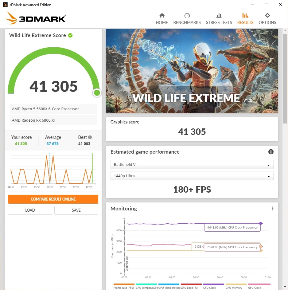This screenshot has height=290, width=288.
Task: Click the scrollbar down arrow
Action: point(285,287)
